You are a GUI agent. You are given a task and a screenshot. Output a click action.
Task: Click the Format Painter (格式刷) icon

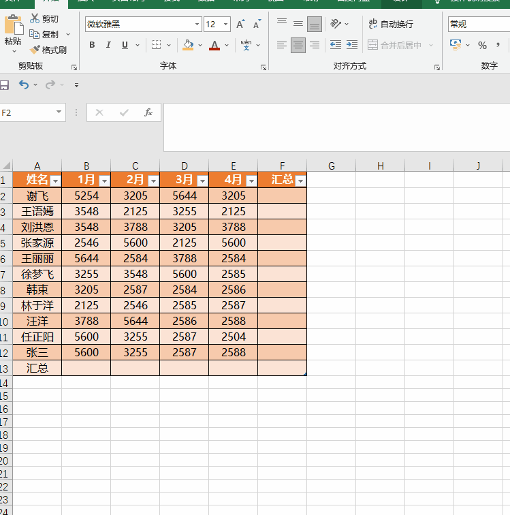35,50
